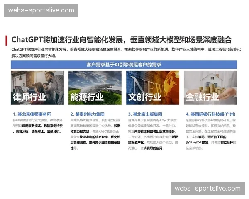Click bold text 数据资产化
This screenshot has height=199, width=249.
(x=136, y=143)
